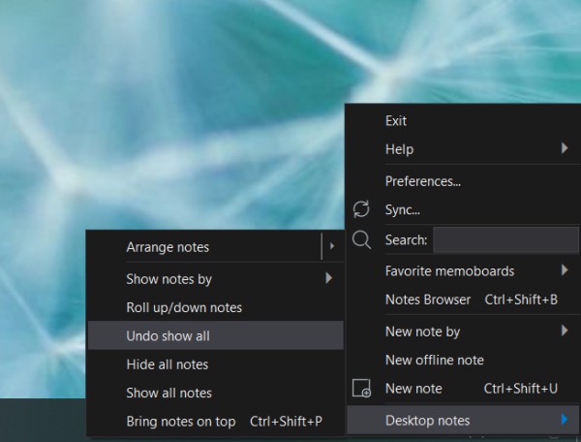Click the Sync circular arrows icon

(361, 208)
